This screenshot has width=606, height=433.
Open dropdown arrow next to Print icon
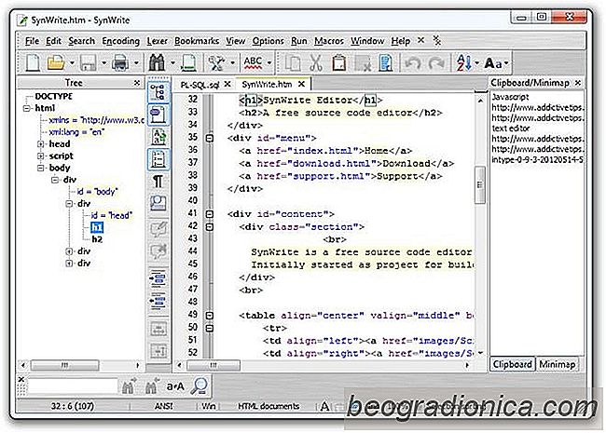[x=136, y=62]
